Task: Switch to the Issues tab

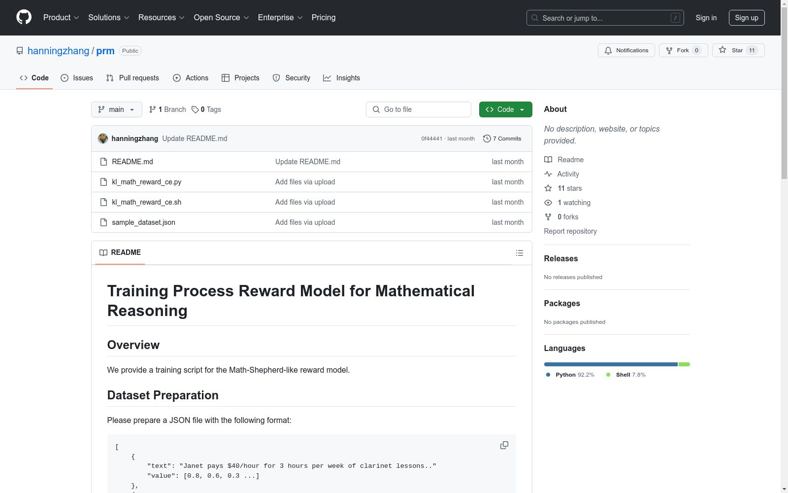Action: click(77, 78)
